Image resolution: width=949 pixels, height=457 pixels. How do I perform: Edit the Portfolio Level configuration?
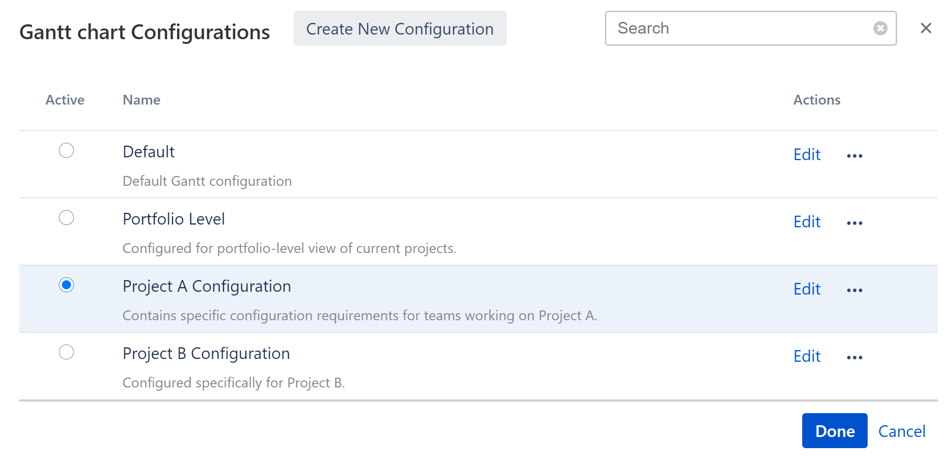(x=807, y=222)
